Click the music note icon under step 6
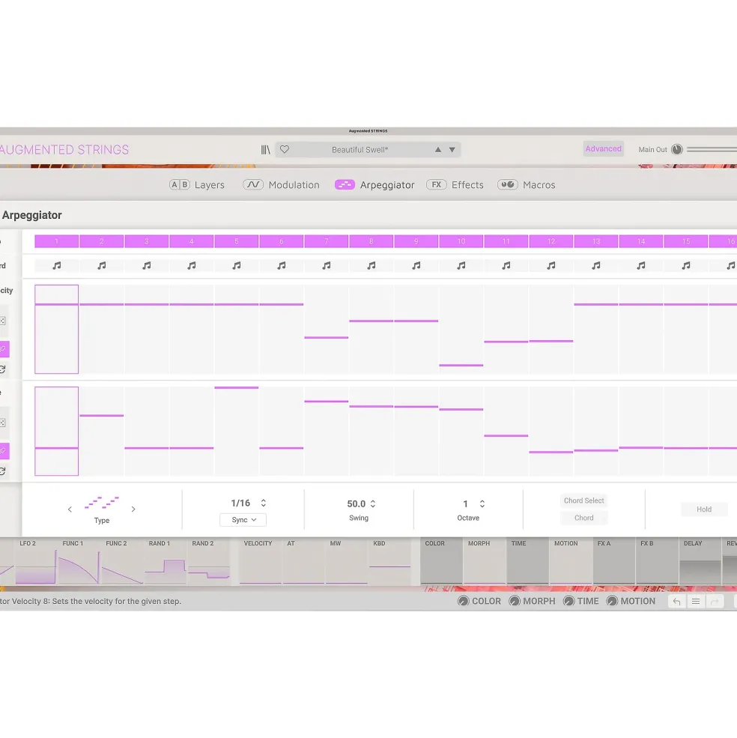This screenshot has height=738, width=737. [282, 265]
